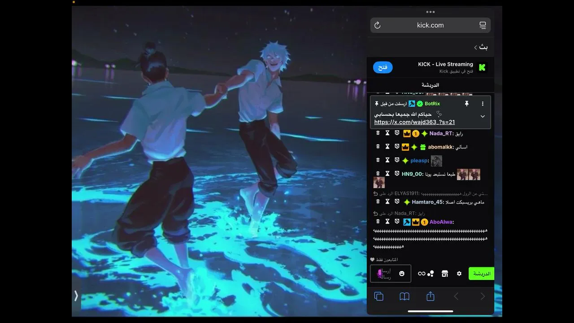
Task: Ban AboAlwa using shield icon
Action: [397, 222]
